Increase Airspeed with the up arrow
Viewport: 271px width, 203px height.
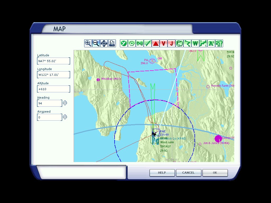tap(65, 116)
